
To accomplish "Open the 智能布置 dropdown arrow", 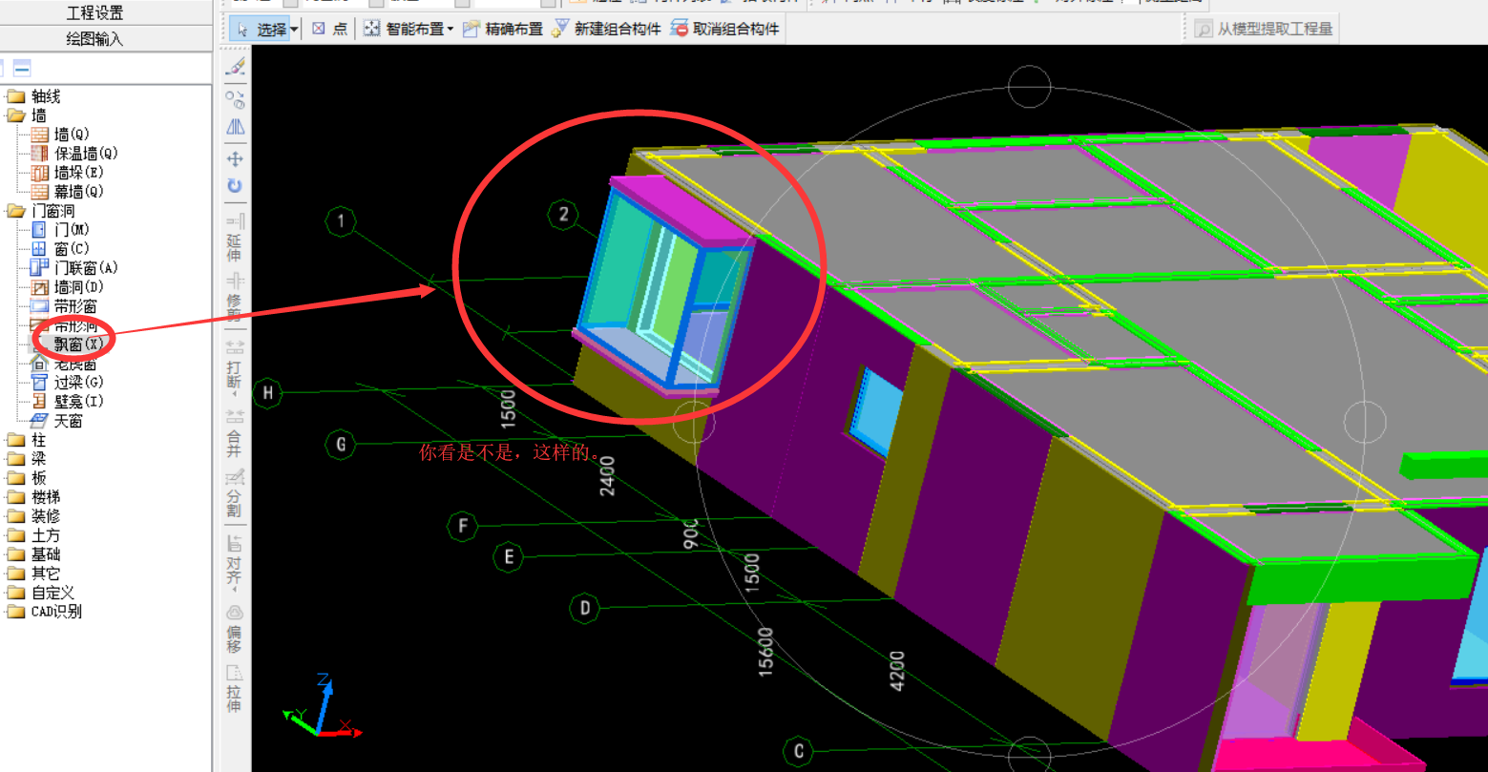I will click(x=450, y=30).
